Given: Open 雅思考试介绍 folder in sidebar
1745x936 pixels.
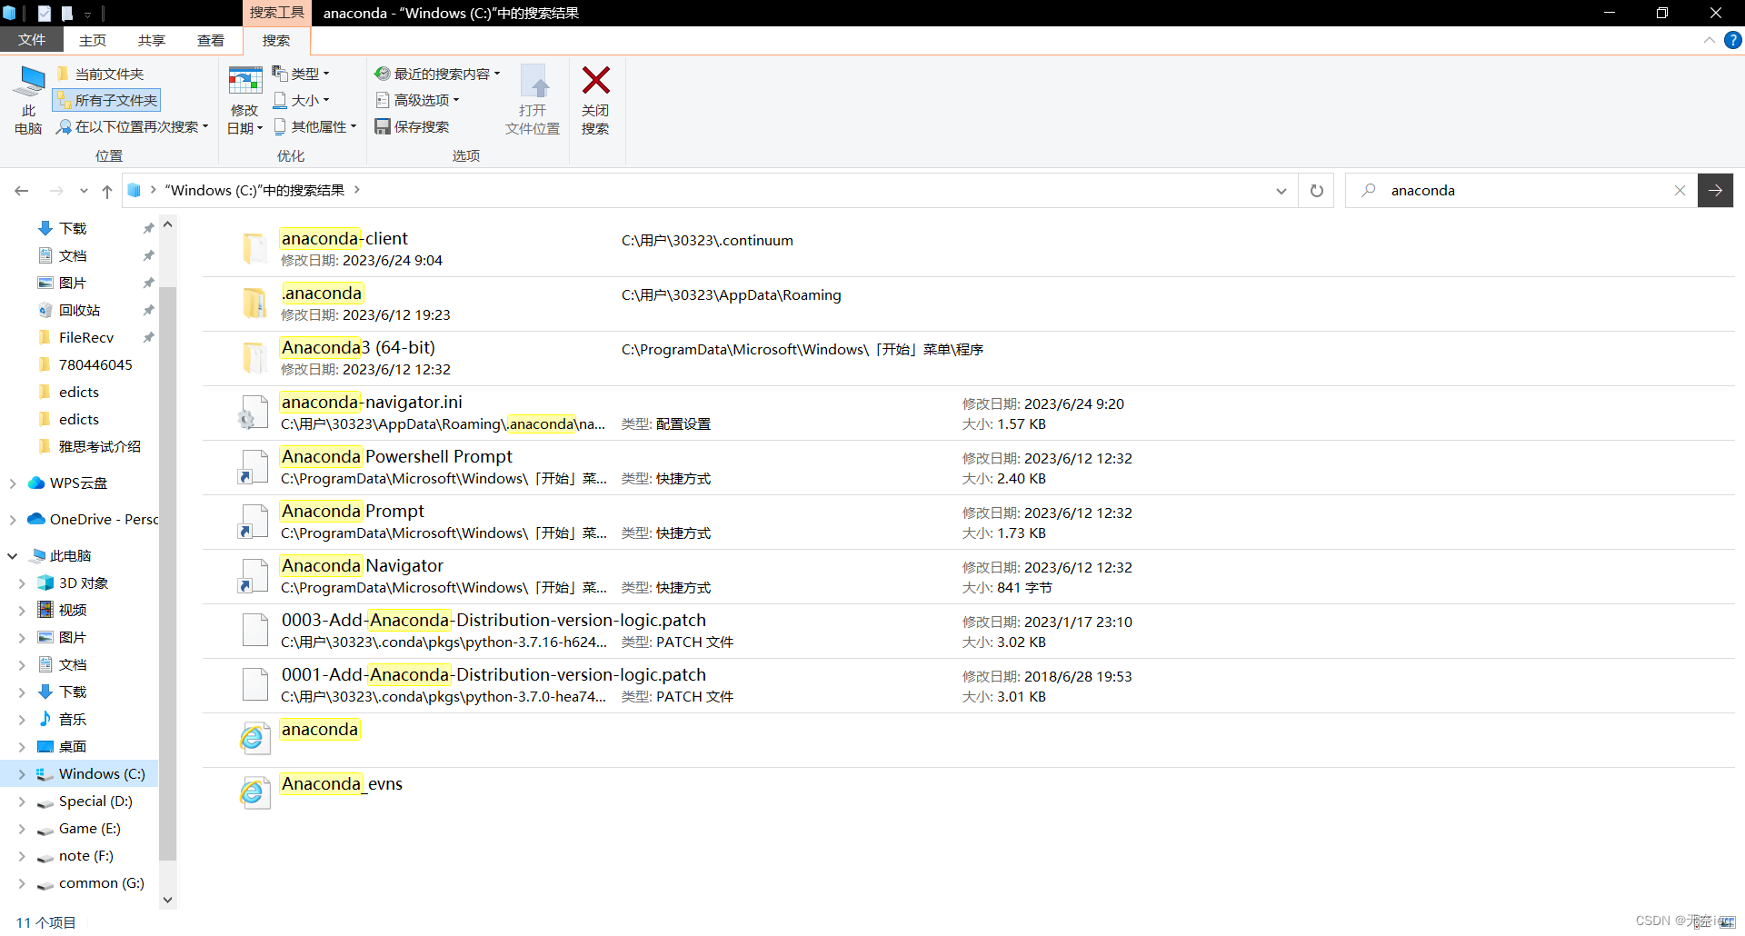Looking at the screenshot, I should coord(100,446).
